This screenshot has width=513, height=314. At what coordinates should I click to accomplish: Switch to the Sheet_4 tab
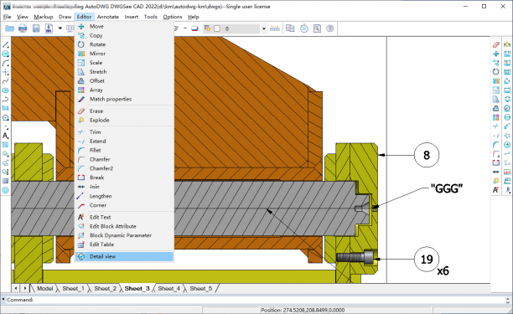coord(168,289)
